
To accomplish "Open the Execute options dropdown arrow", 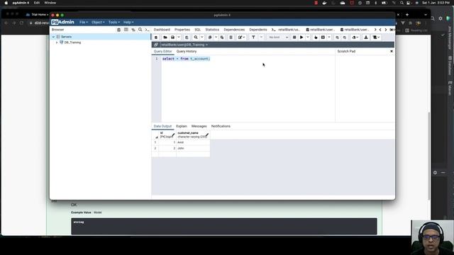I will coord(307,38).
